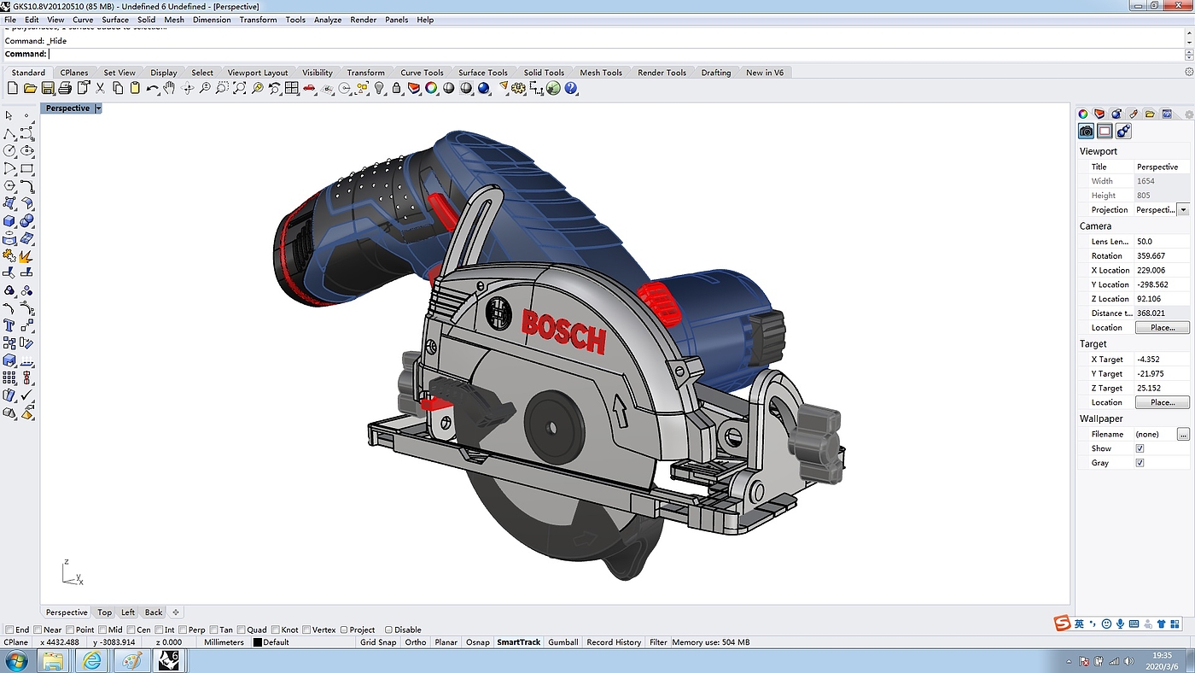Click the Lock objects padlock icon
1195x673 pixels.
pos(397,88)
